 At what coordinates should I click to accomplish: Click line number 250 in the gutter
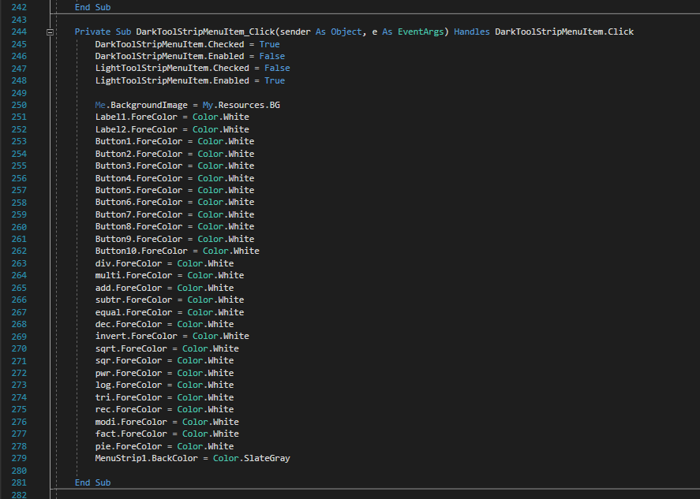coord(20,105)
